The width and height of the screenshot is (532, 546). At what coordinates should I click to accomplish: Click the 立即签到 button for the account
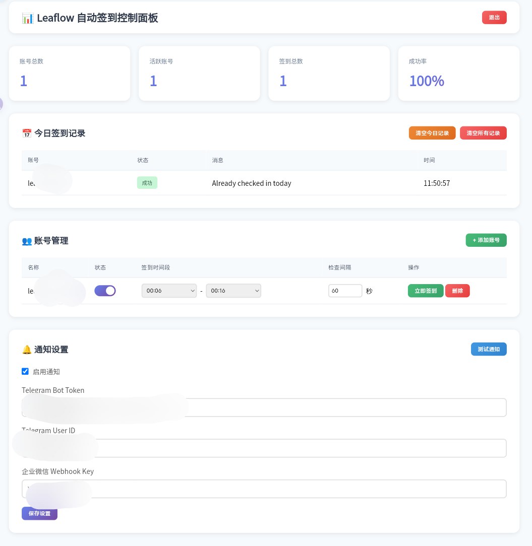[425, 291]
